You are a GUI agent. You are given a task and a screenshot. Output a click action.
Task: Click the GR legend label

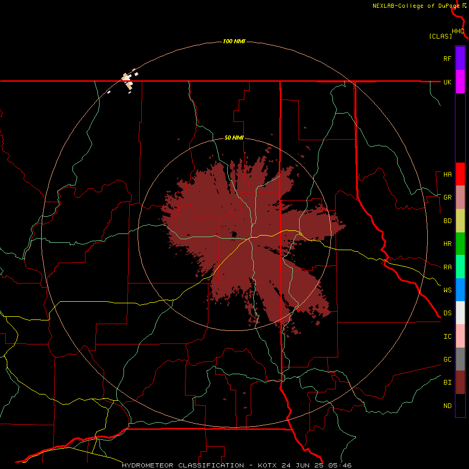447,198
